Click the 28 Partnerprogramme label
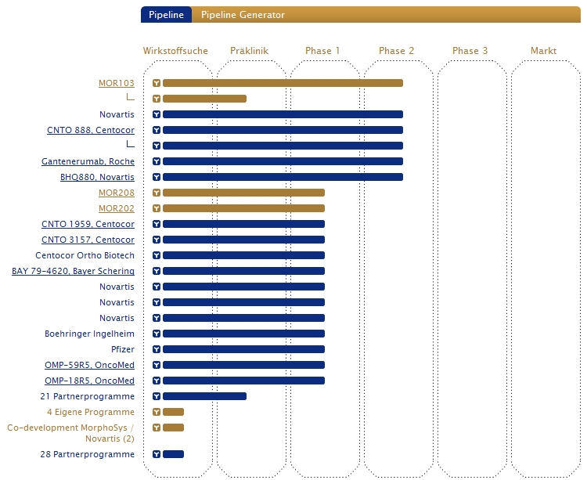This screenshot has height=480, width=587. click(x=87, y=454)
